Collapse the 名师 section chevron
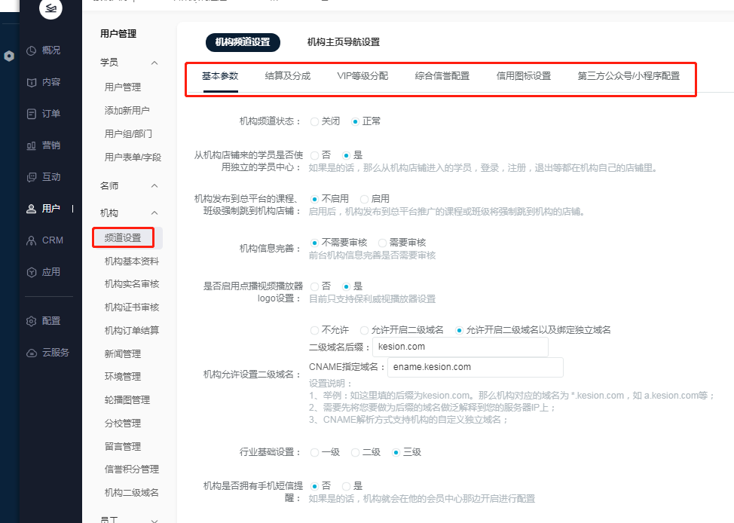The width and height of the screenshot is (734, 523). pyautogui.click(x=154, y=185)
